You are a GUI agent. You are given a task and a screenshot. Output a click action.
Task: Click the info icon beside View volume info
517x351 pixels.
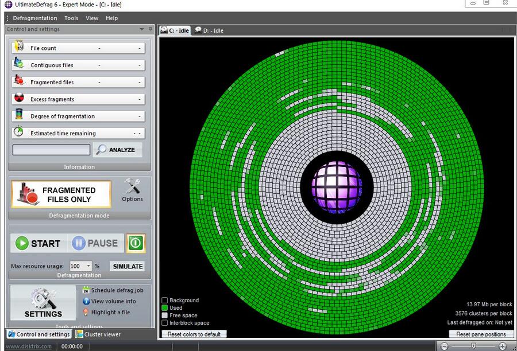tap(86, 301)
